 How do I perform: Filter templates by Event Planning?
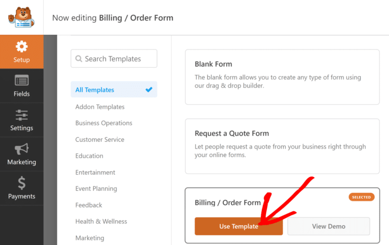click(x=96, y=189)
